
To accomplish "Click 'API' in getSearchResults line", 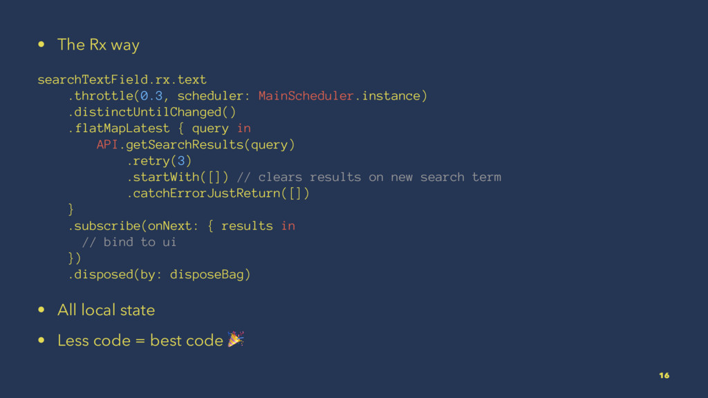I will (106, 144).
